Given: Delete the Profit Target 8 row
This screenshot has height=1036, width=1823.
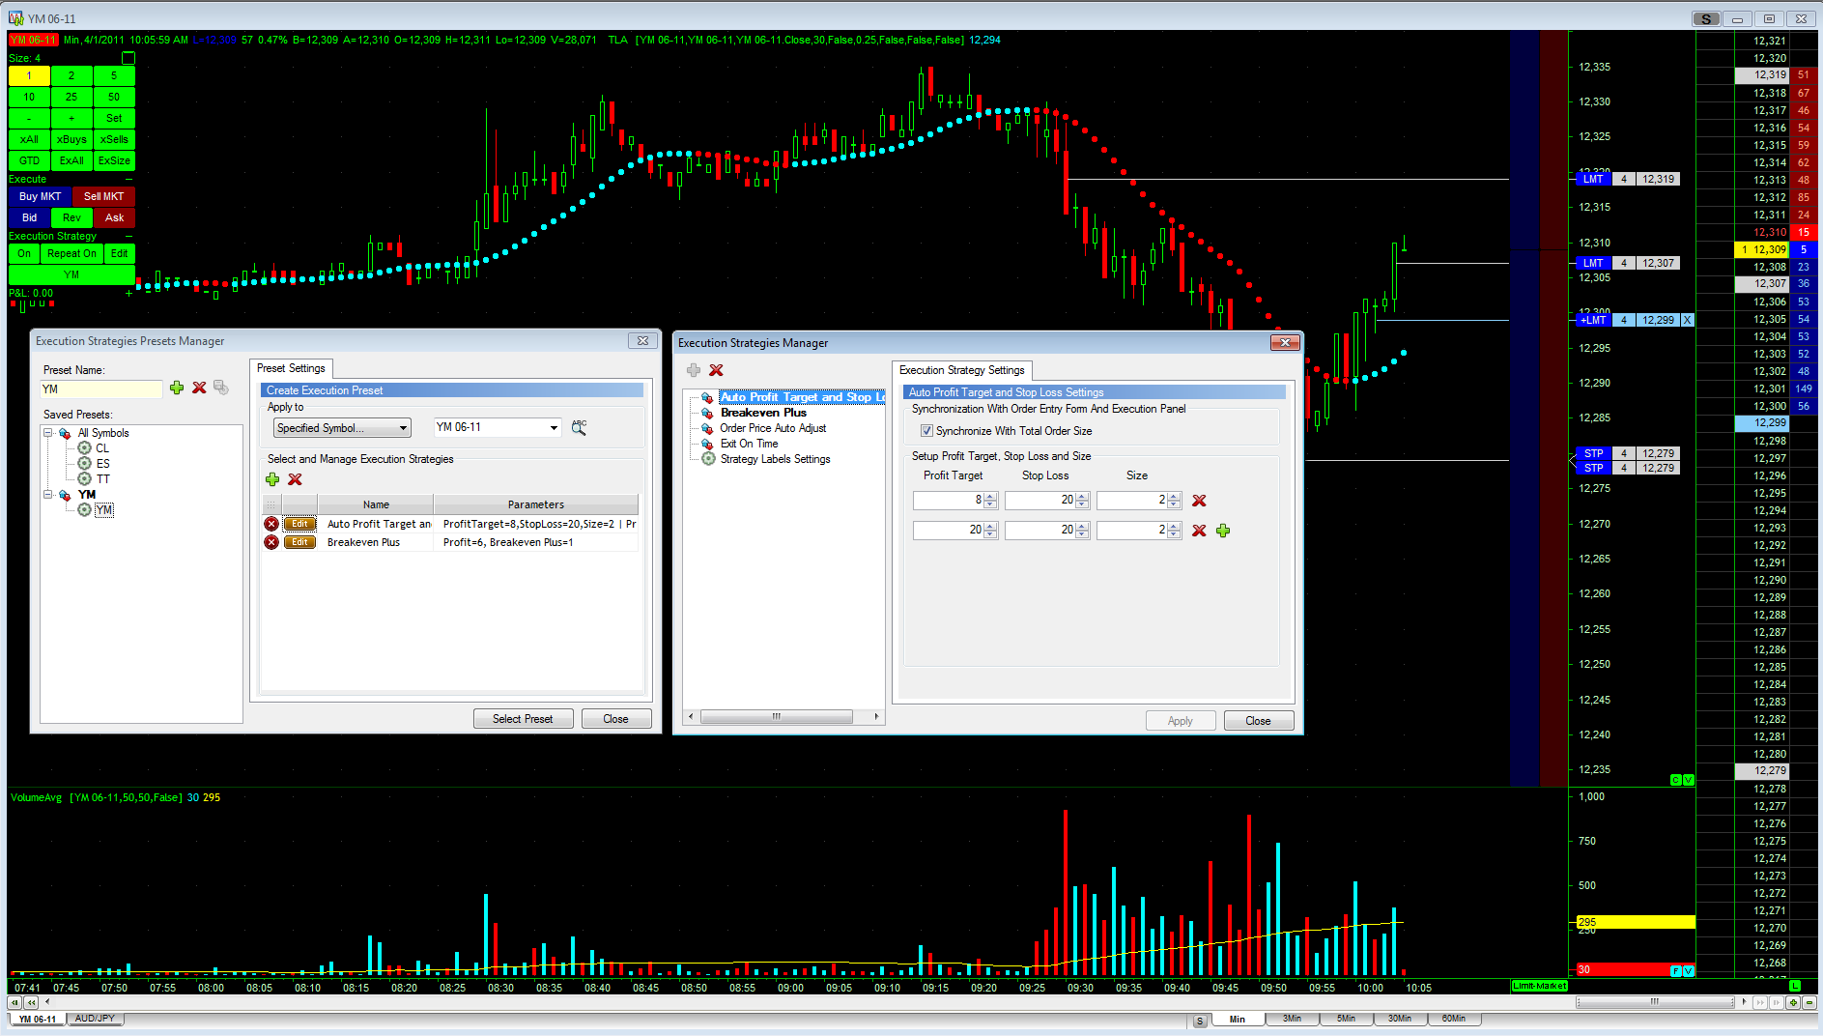Looking at the screenshot, I should coord(1199,501).
